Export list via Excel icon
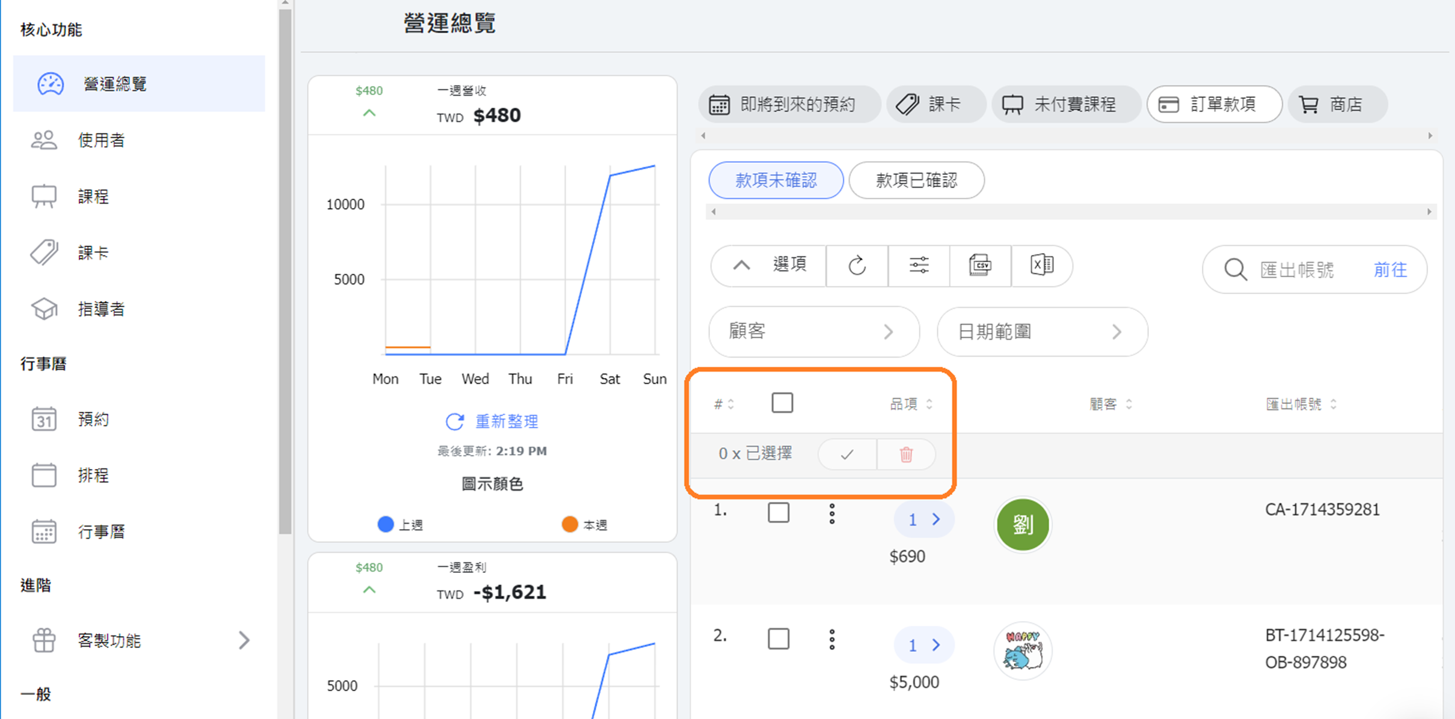The image size is (1455, 719). click(x=1041, y=265)
